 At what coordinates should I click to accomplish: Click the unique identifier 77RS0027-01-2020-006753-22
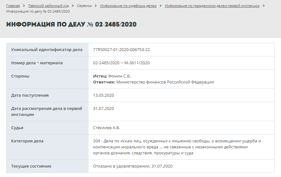point(121,50)
